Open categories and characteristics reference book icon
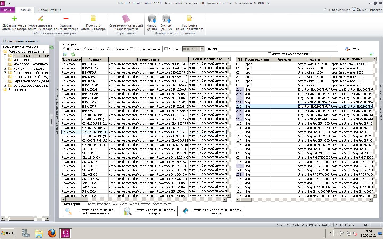The height and width of the screenshot is (239, 383). point(126,18)
